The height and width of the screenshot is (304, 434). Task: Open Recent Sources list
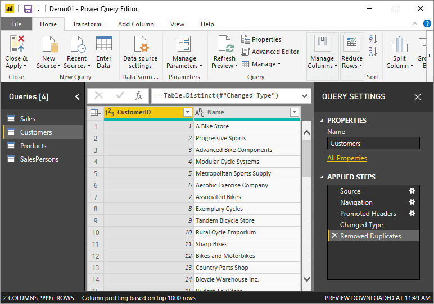[77, 62]
